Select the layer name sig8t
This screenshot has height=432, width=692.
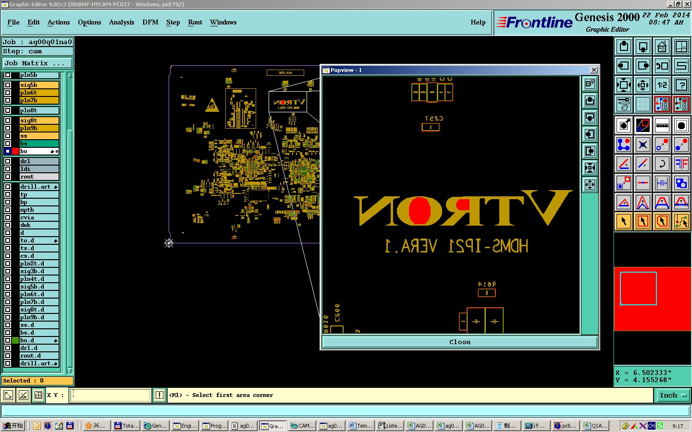[x=39, y=120]
